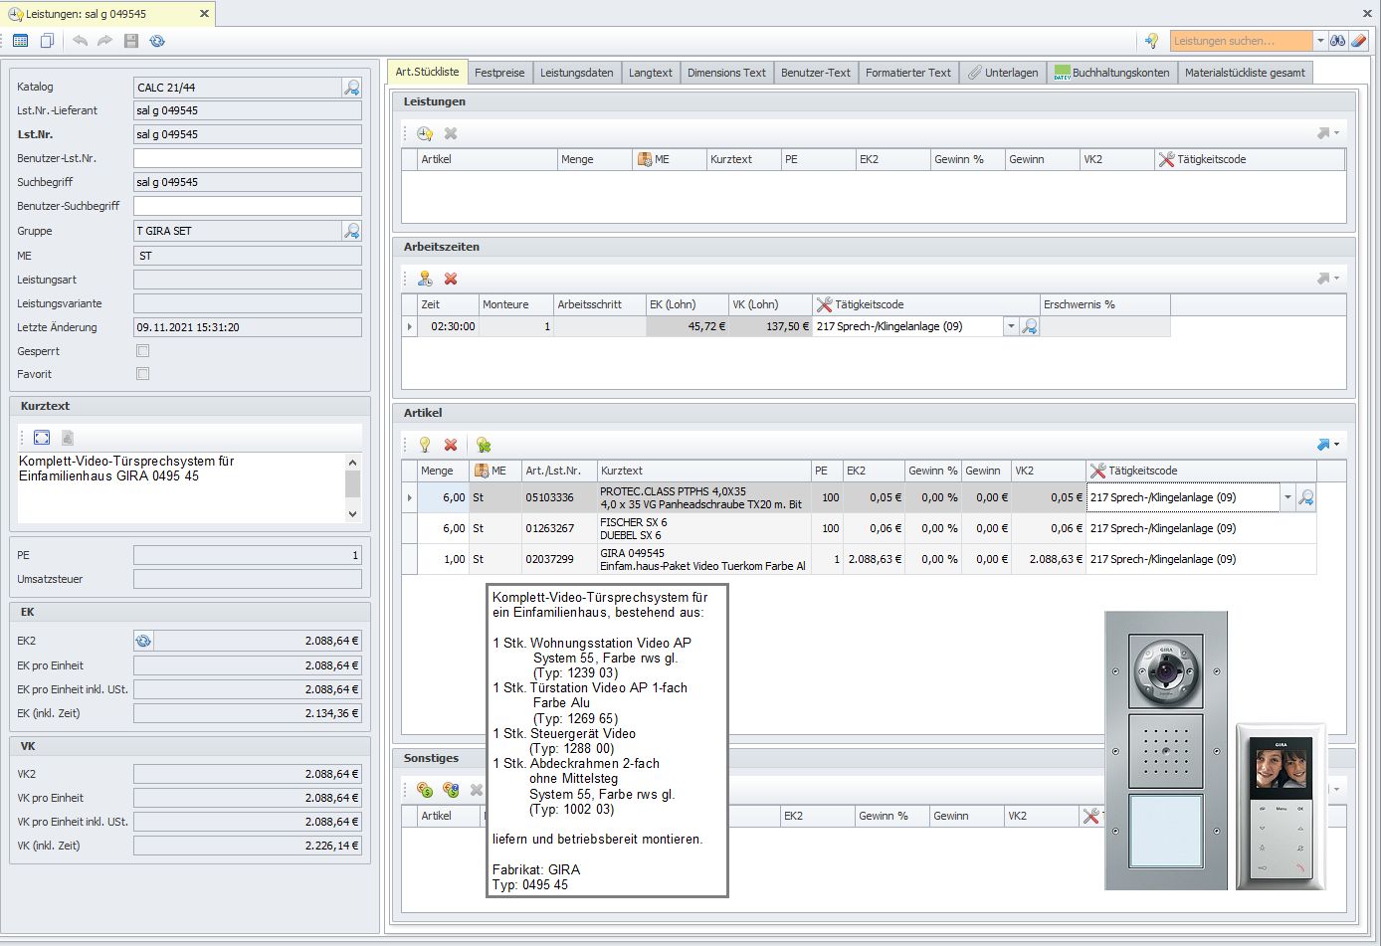Click the Art./Lst.Nr. column header
The image size is (1381, 946).
pos(559,471)
